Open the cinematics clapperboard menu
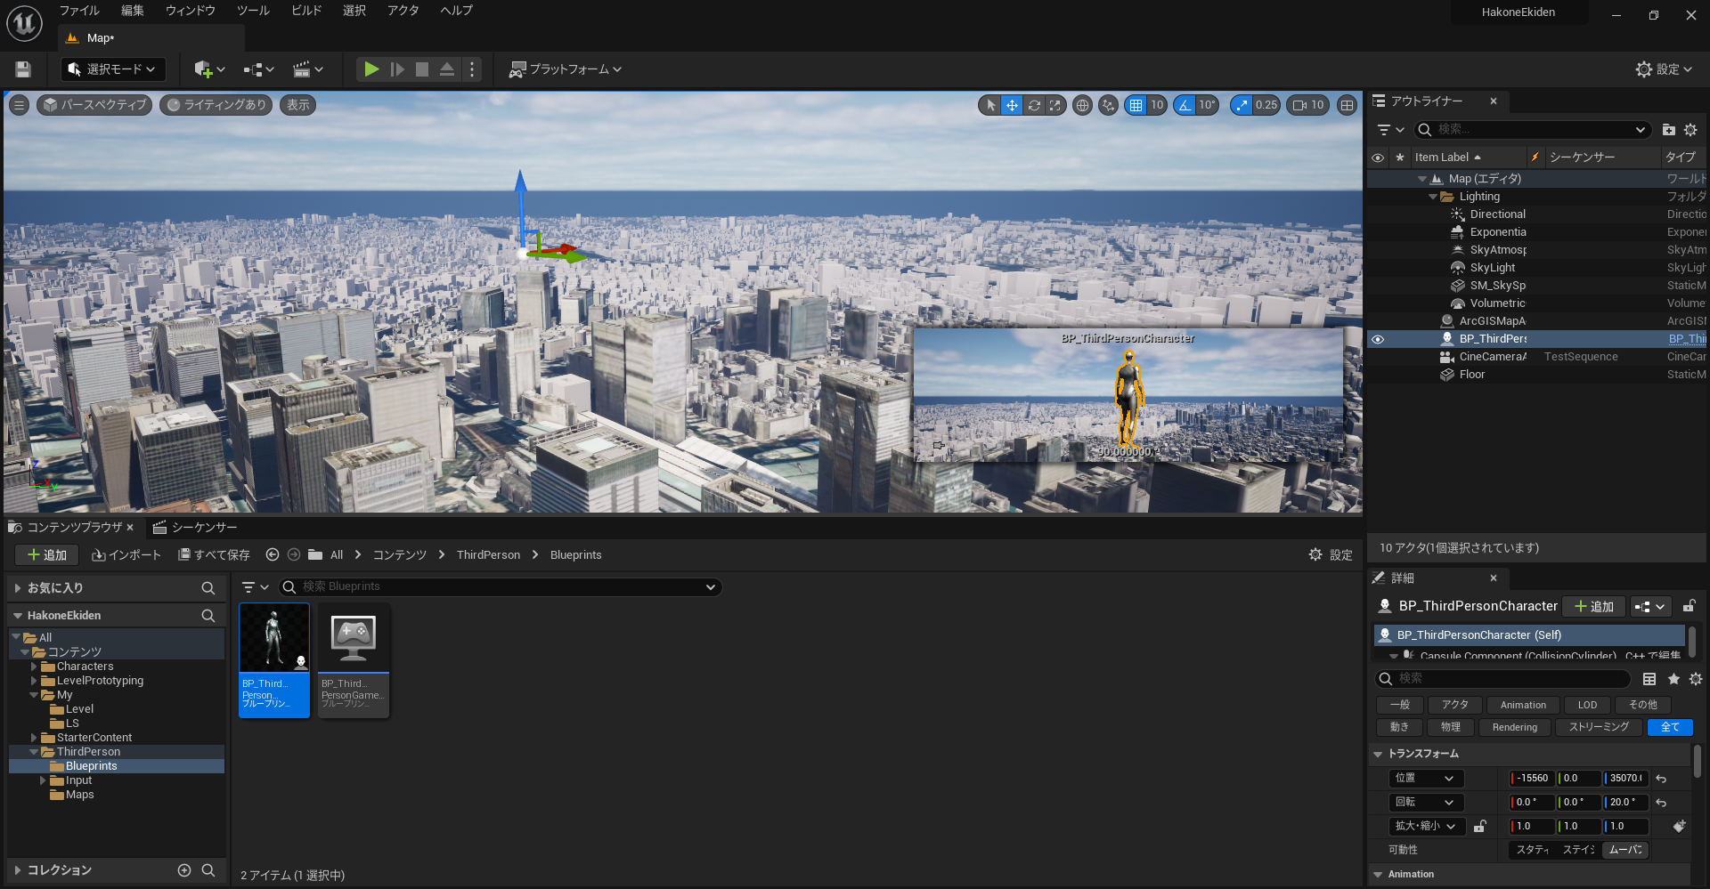1710x889 pixels. point(308,69)
